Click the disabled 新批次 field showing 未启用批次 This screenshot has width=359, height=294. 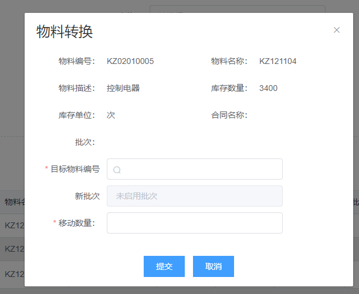click(194, 196)
